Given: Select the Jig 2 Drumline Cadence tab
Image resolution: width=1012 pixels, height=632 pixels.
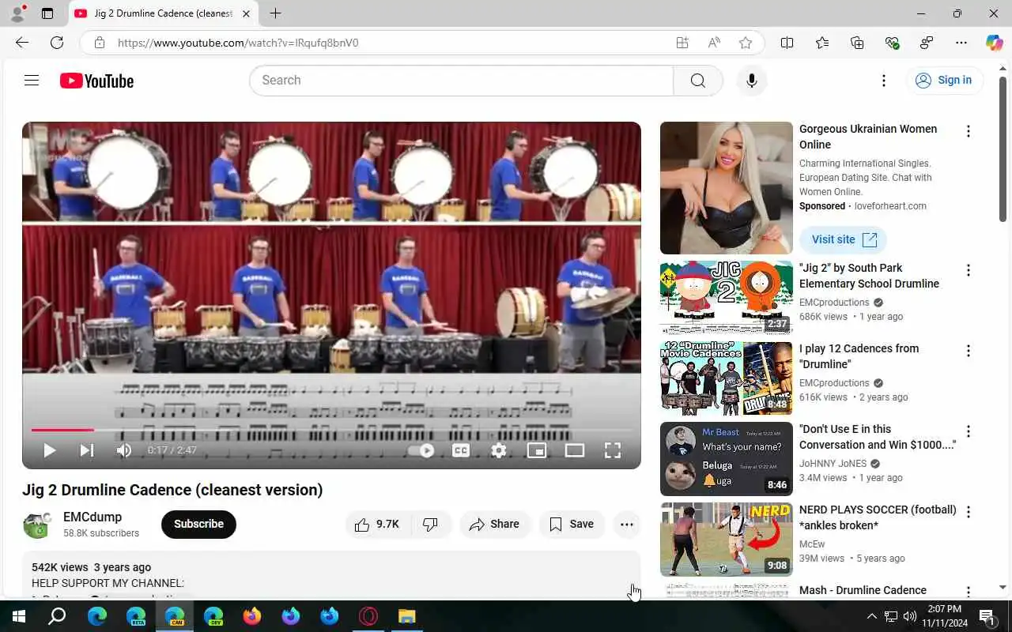Looking at the screenshot, I should [163, 13].
